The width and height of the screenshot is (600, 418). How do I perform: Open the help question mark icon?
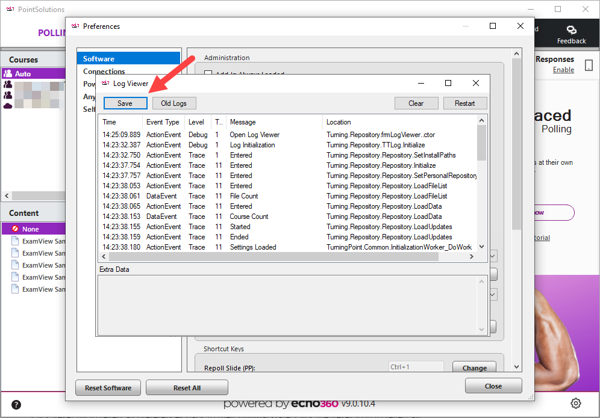pos(16,405)
